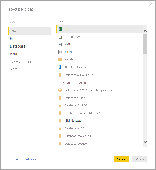
Task: Switch to the File category
Action: (13, 39)
